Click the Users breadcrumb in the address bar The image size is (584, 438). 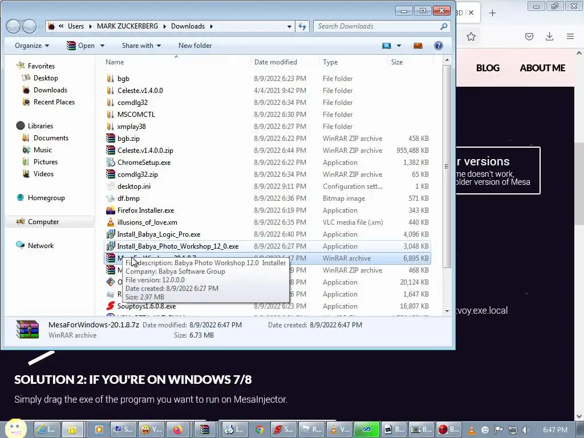click(76, 26)
